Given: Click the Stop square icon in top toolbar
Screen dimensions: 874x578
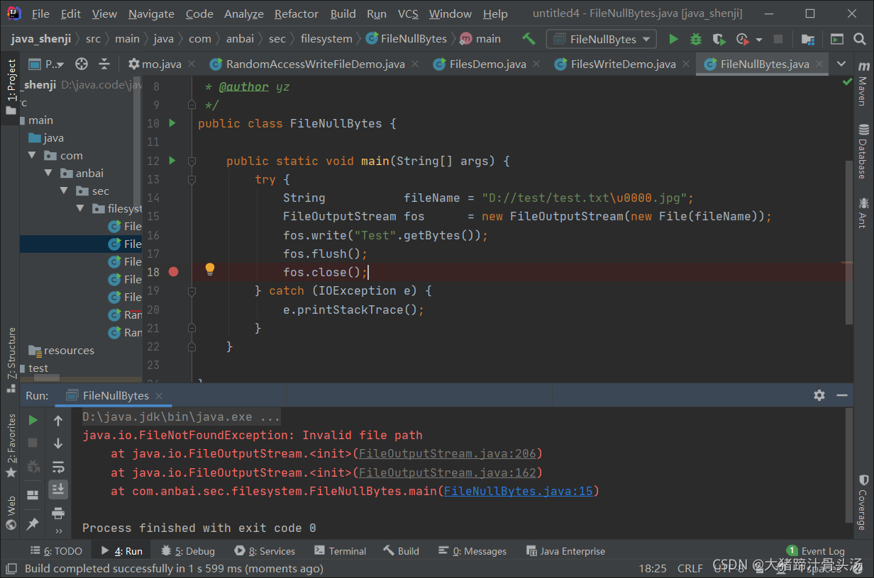Looking at the screenshot, I should tap(778, 40).
